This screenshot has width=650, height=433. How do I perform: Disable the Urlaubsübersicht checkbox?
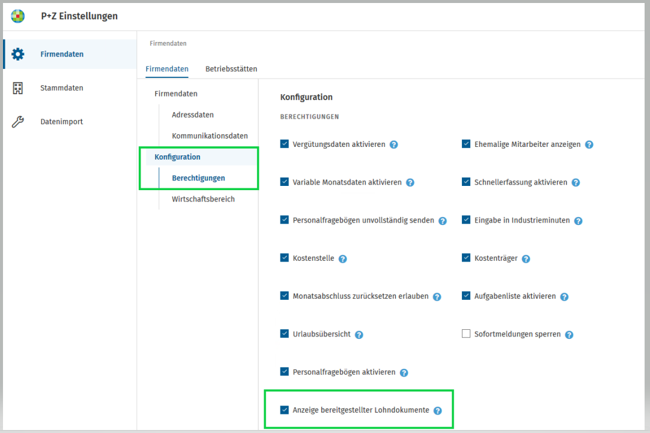284,333
